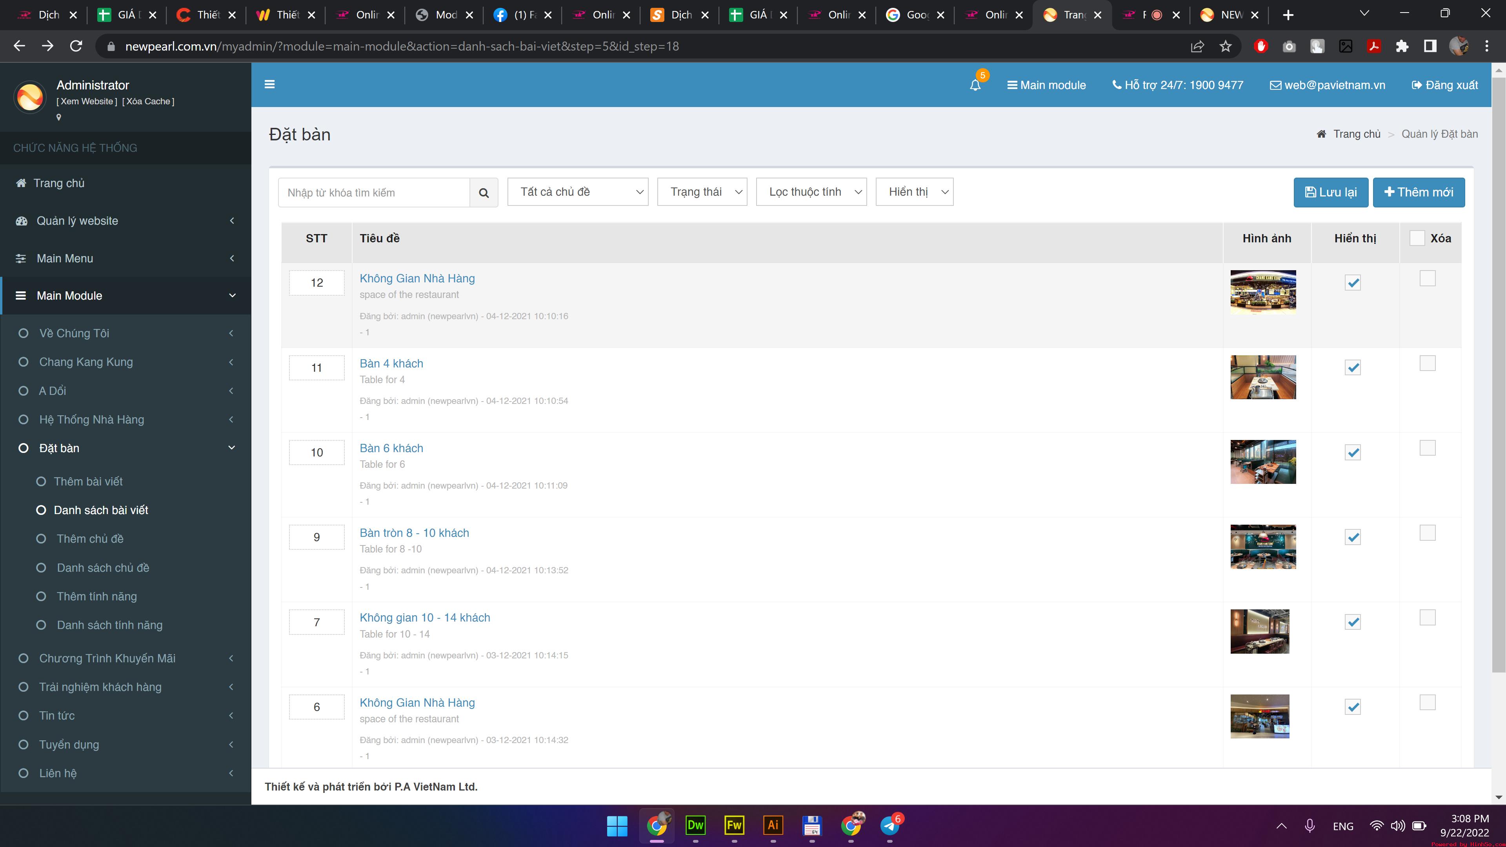Click Trang chủ in the breadcrumb
1506x847 pixels.
[x=1356, y=134]
